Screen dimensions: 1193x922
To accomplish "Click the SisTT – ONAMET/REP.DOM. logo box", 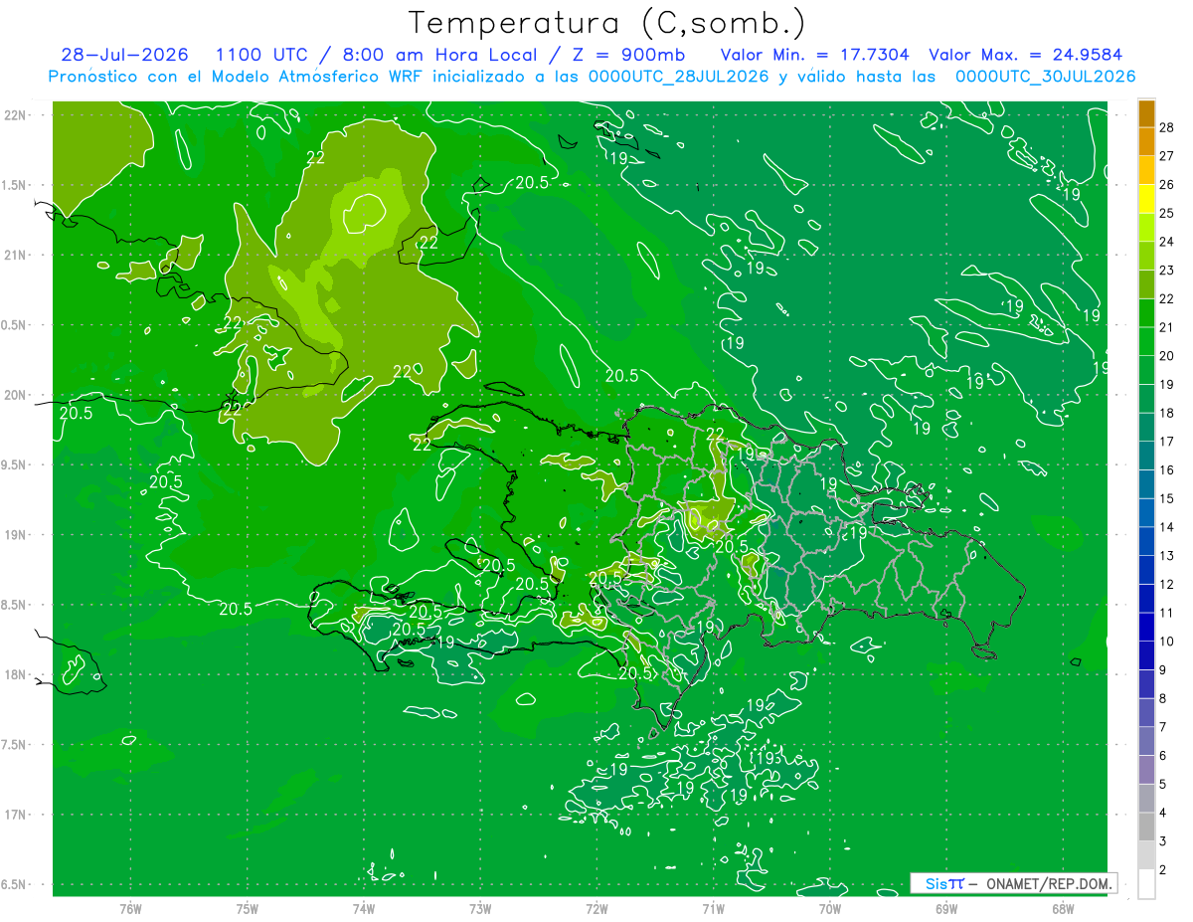I will [1013, 883].
